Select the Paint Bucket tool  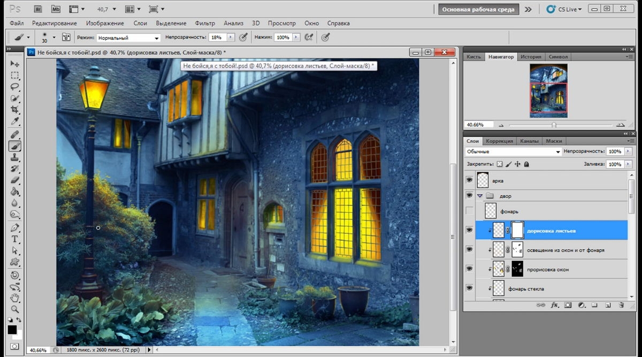click(x=15, y=192)
